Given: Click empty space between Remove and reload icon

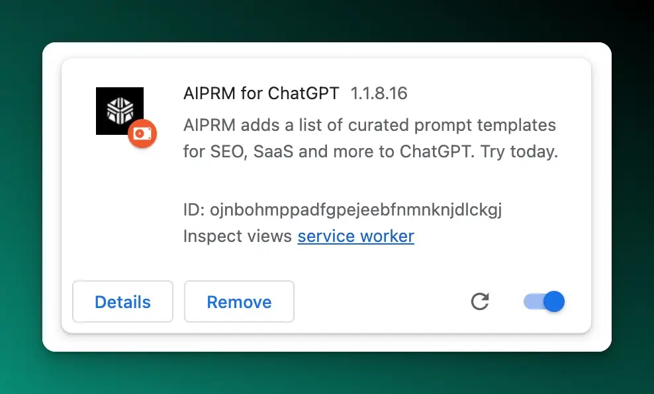Looking at the screenshot, I should (382, 301).
